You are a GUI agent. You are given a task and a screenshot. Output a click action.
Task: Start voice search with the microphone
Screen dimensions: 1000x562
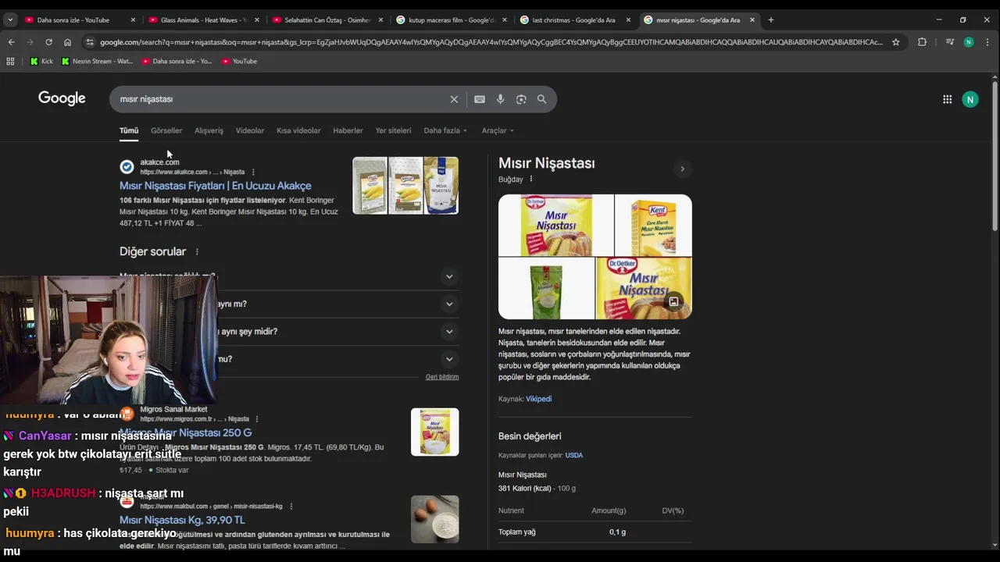[500, 99]
